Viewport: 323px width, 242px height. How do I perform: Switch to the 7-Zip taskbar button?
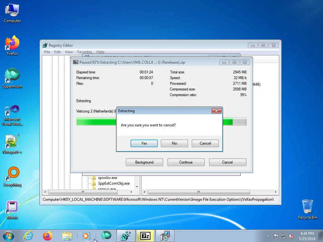[145, 236]
